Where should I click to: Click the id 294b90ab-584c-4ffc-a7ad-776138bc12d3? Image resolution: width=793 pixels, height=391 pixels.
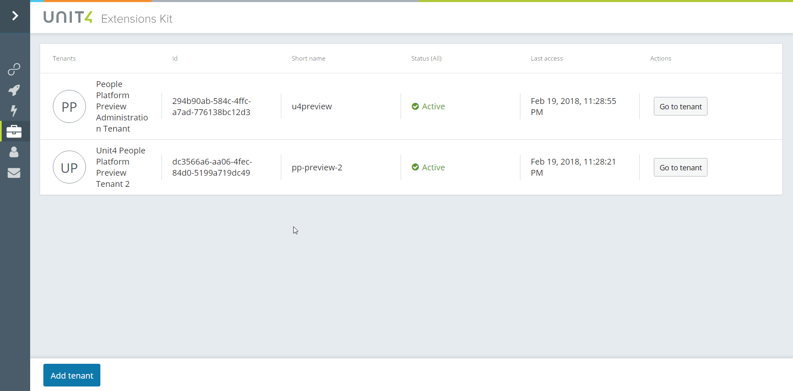[x=211, y=106]
